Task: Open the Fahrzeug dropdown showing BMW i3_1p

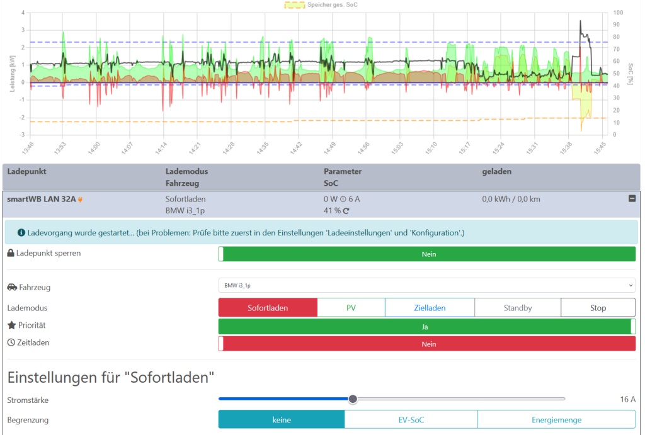Action: tap(427, 285)
